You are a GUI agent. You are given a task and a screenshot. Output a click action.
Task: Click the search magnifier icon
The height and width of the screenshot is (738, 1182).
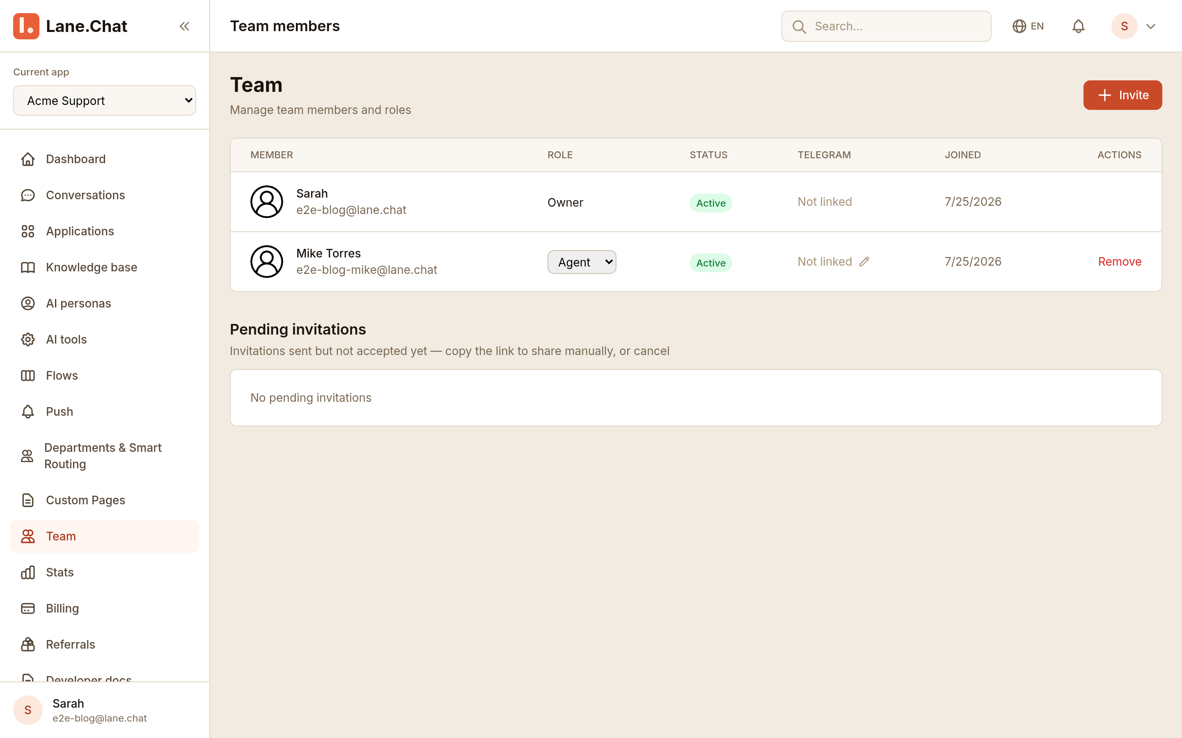pos(799,26)
